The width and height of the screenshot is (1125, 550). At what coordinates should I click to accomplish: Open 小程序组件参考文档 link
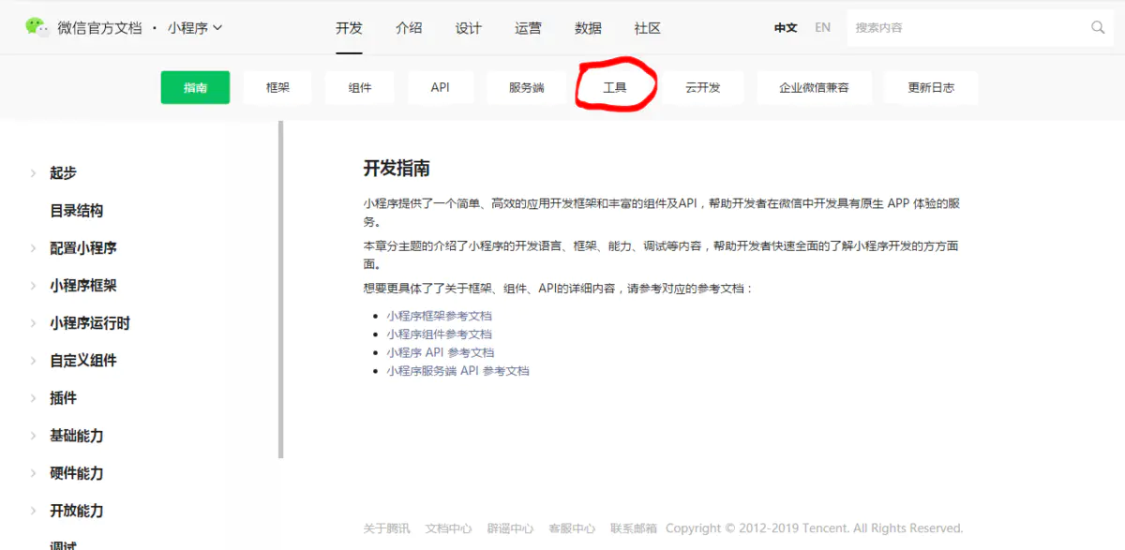pos(439,334)
